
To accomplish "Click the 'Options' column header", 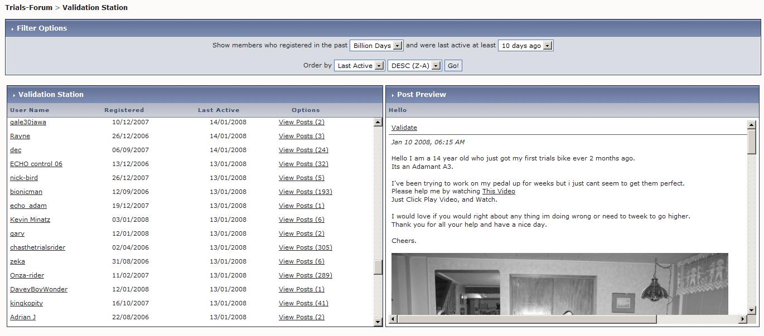I will click(x=306, y=110).
